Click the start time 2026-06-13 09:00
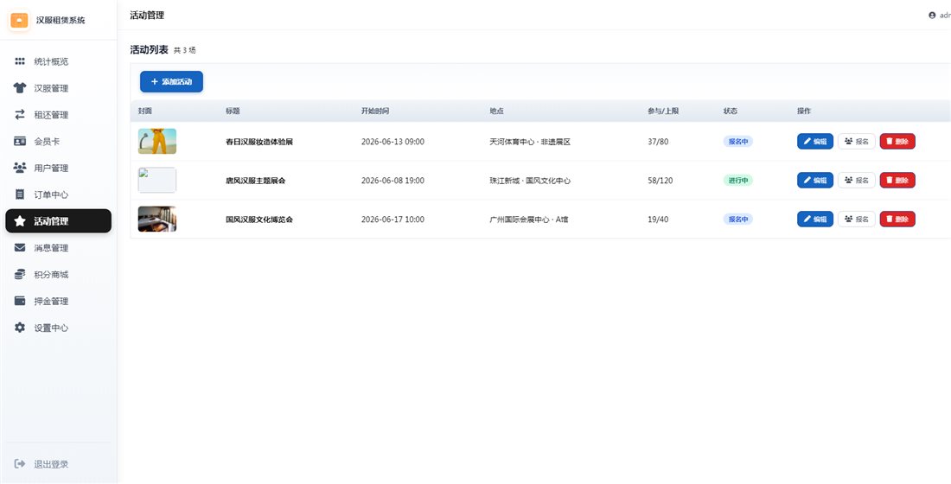 393,142
